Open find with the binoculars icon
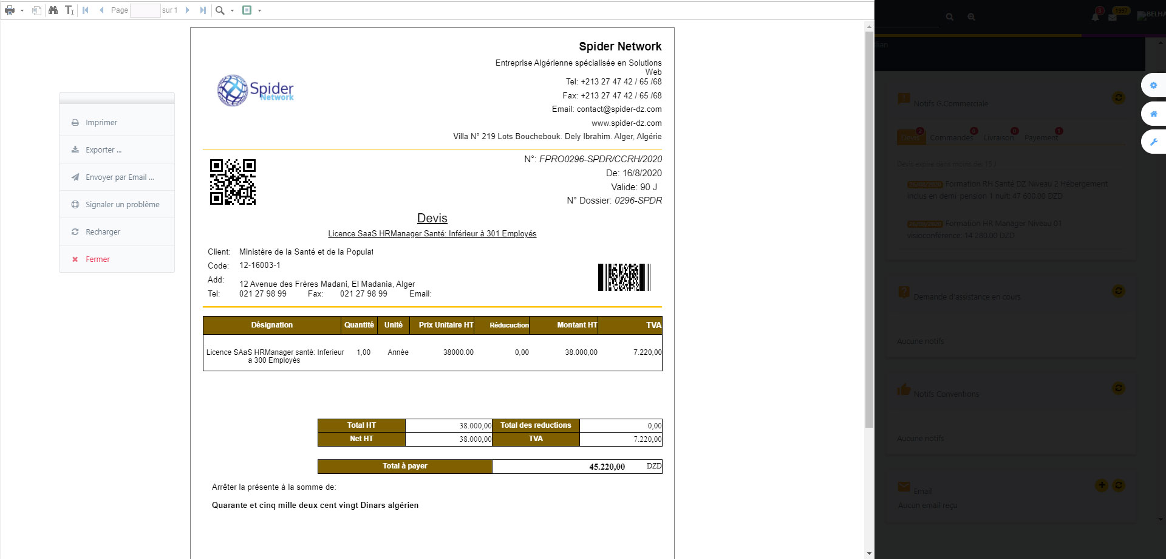This screenshot has height=559, width=1166. coord(53,10)
